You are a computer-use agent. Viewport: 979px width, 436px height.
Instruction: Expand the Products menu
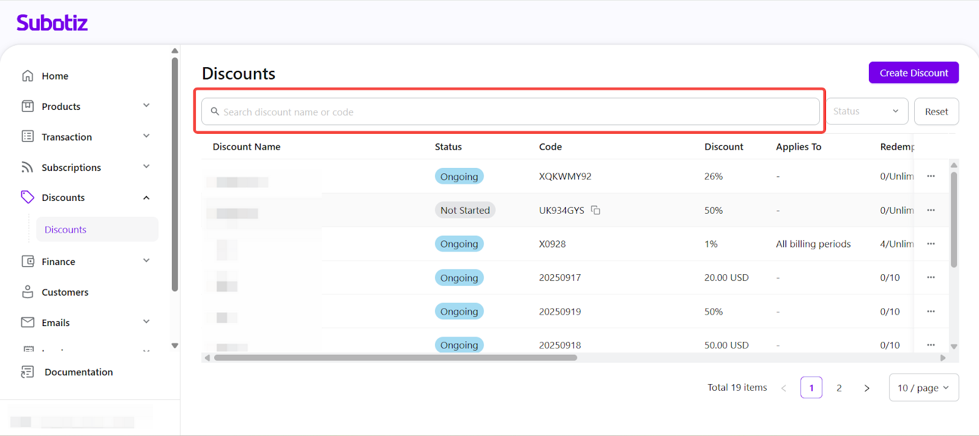click(x=146, y=106)
